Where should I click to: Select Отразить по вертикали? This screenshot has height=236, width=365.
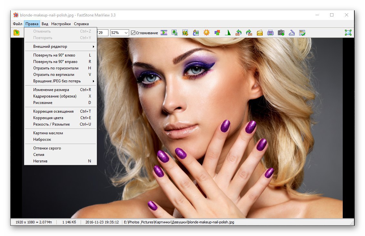[x=61, y=75]
